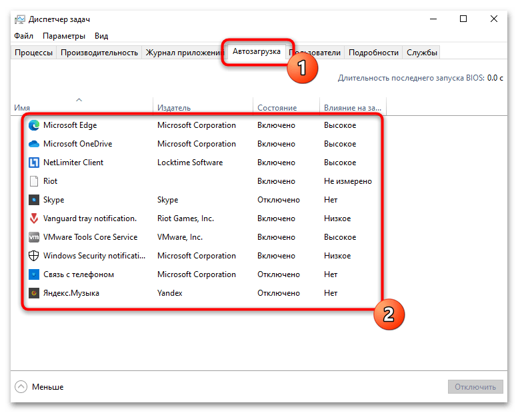The height and width of the screenshot is (413, 518).
Task: Click Skype publisher cell
Action: (x=167, y=200)
